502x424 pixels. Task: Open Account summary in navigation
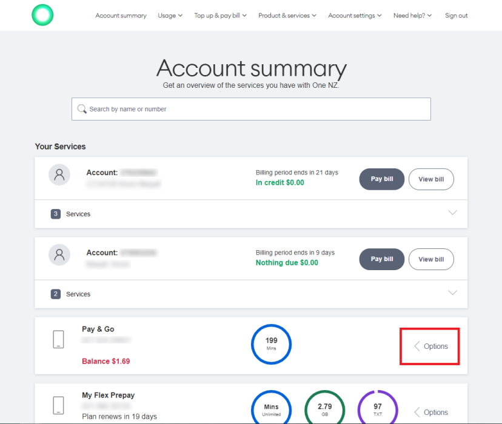click(121, 15)
